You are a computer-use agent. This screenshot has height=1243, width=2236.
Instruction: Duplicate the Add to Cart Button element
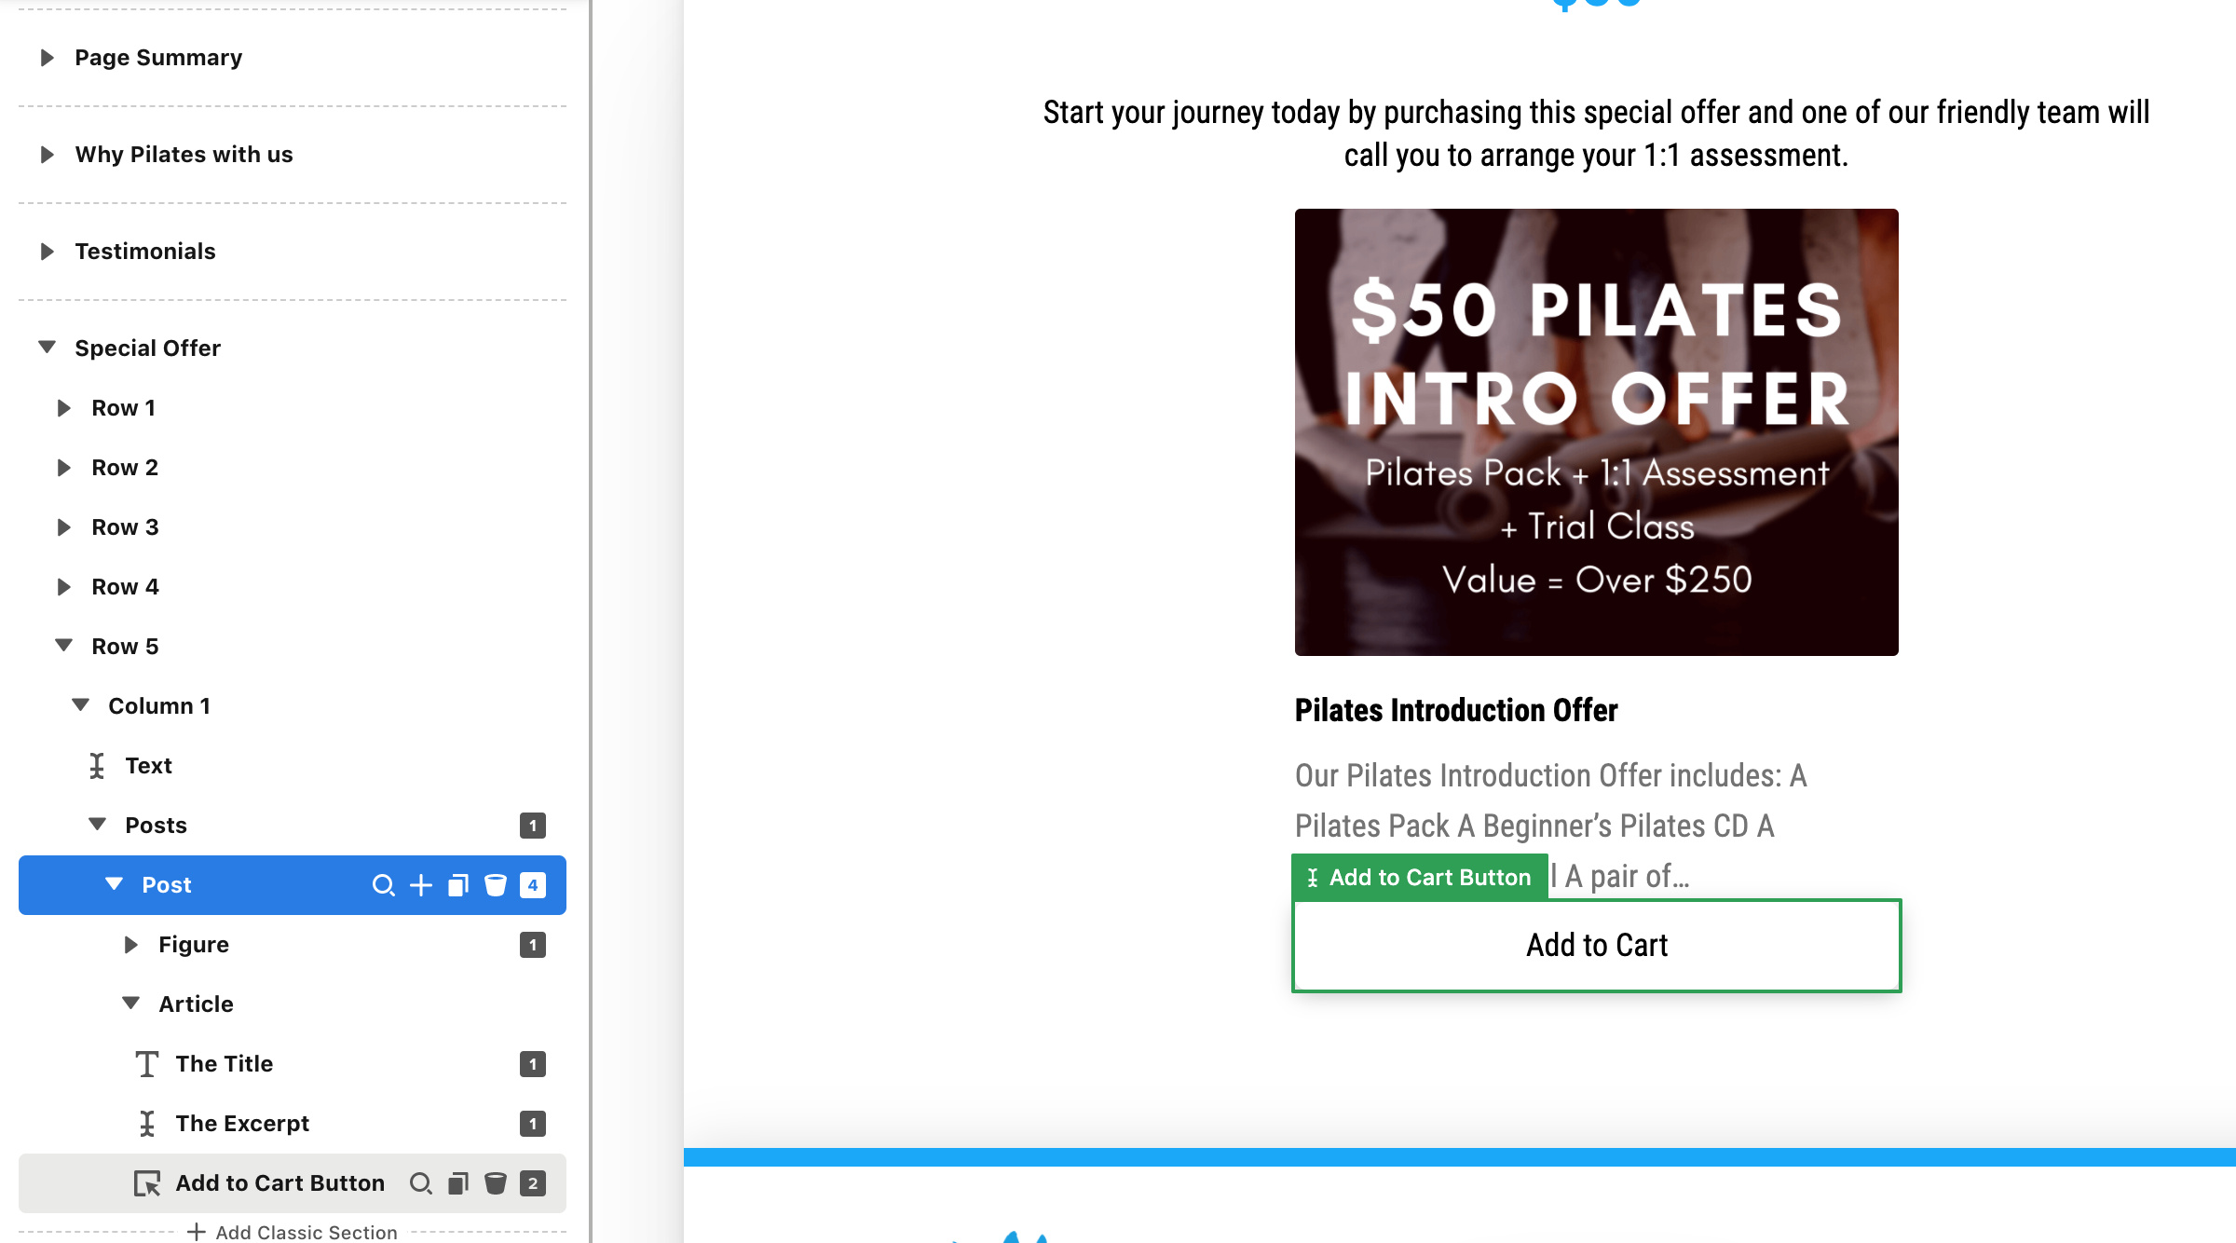[x=458, y=1183]
